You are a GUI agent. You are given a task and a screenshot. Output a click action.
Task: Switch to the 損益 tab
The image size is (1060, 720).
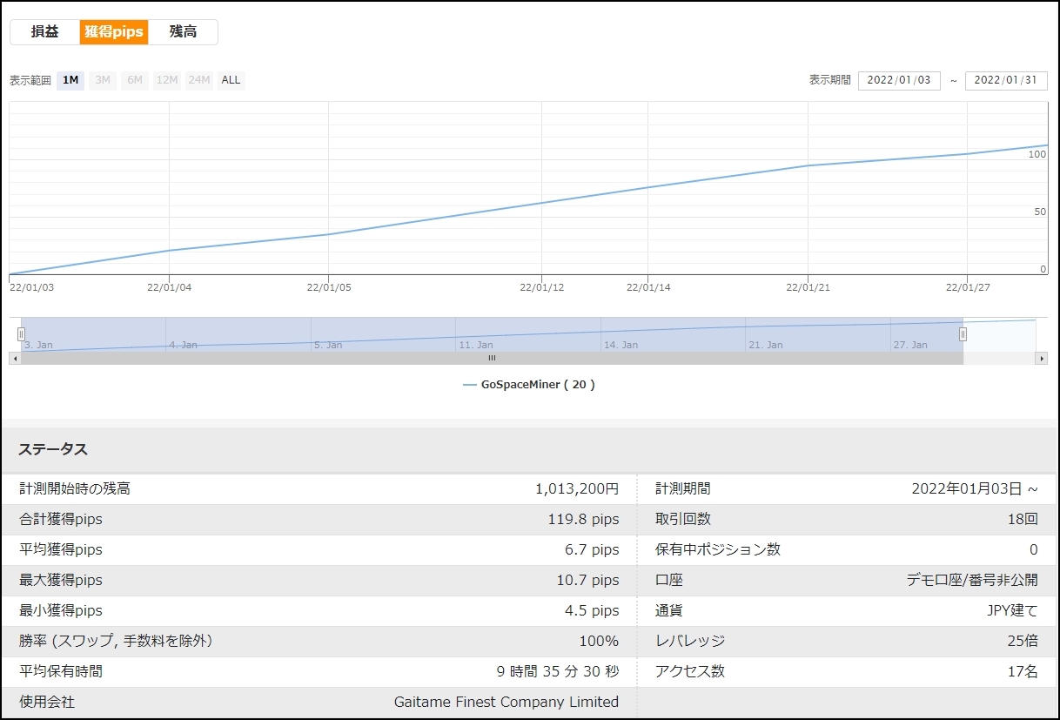click(43, 31)
